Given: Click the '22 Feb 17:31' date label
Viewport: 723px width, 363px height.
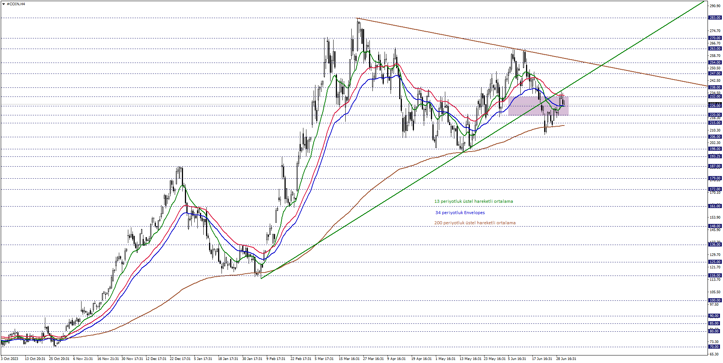Looking at the screenshot, I should (301, 359).
